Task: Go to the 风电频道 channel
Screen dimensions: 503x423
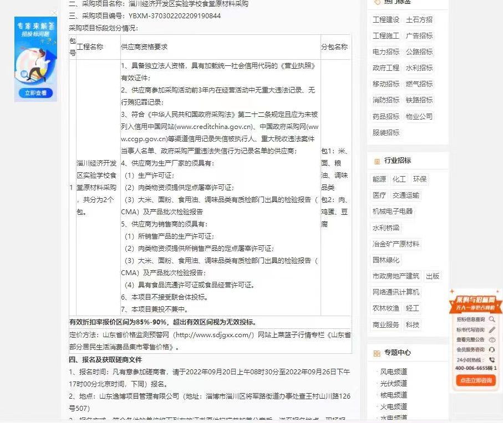Action: click(x=393, y=372)
